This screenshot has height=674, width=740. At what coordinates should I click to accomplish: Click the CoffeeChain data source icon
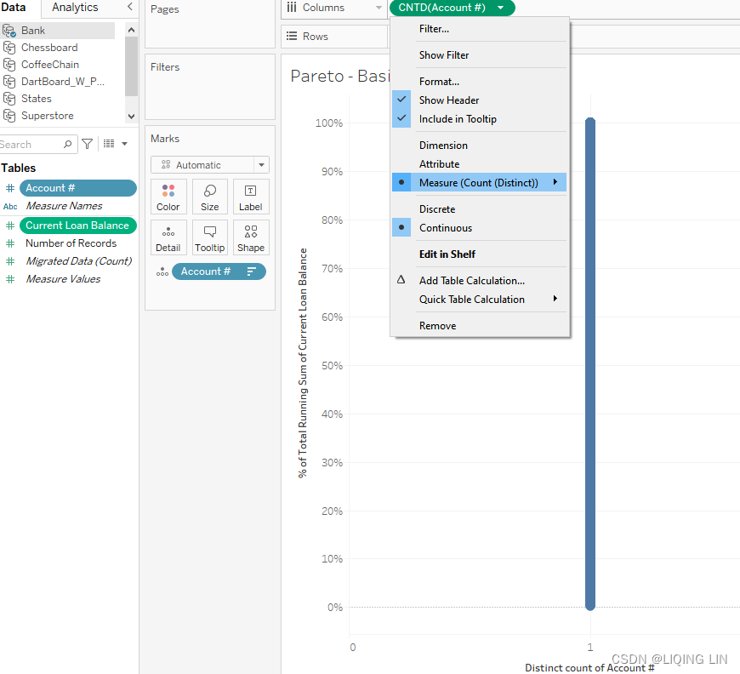coord(9,65)
